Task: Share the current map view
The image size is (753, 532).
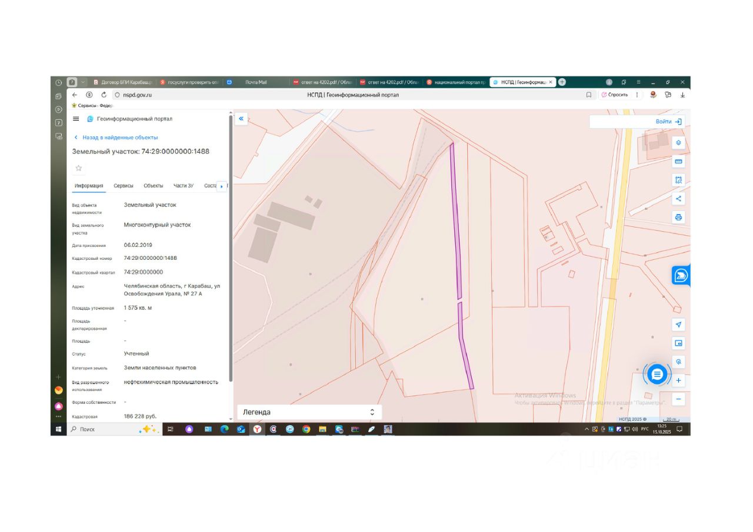Action: pyautogui.click(x=678, y=199)
